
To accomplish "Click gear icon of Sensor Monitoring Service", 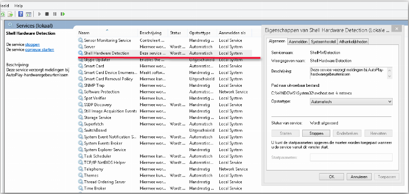I will point(81,40).
